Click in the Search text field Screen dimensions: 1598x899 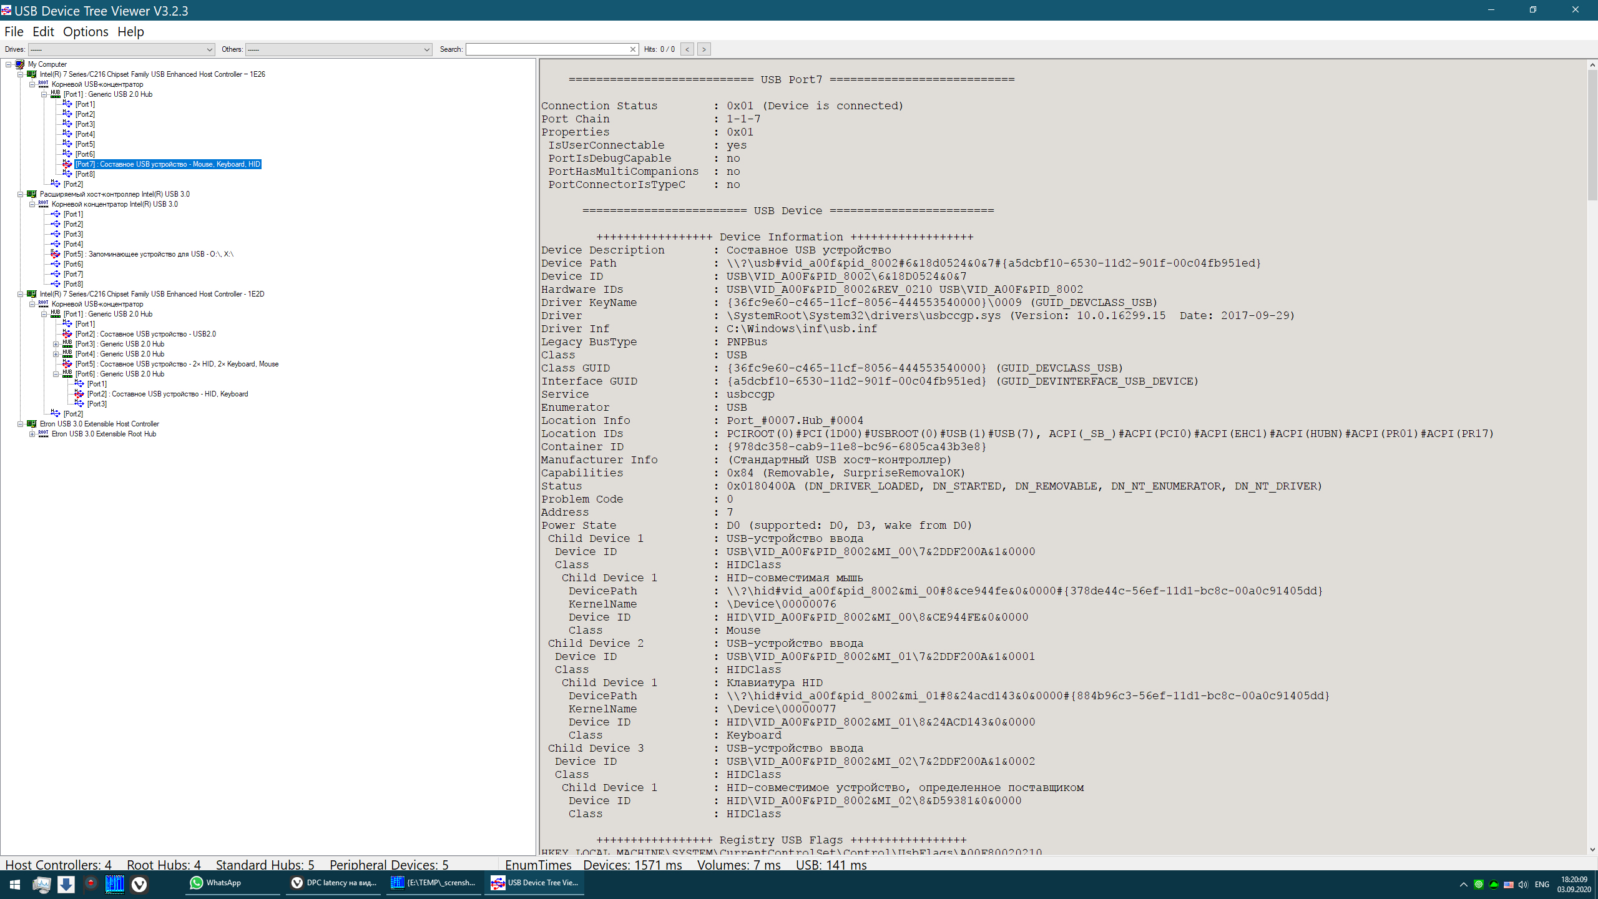coord(547,49)
